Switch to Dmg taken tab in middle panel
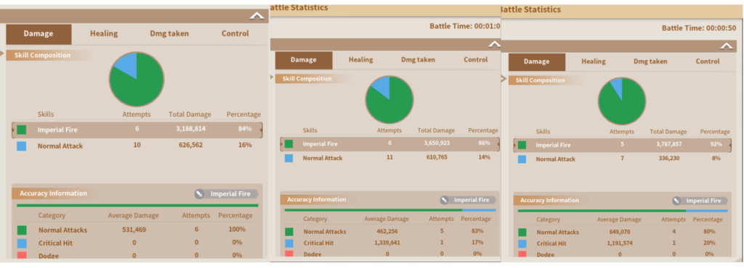 (x=418, y=60)
